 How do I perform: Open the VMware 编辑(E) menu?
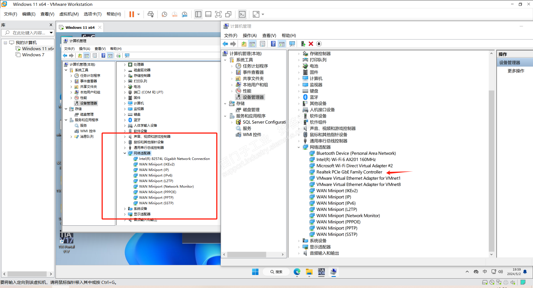click(29, 14)
